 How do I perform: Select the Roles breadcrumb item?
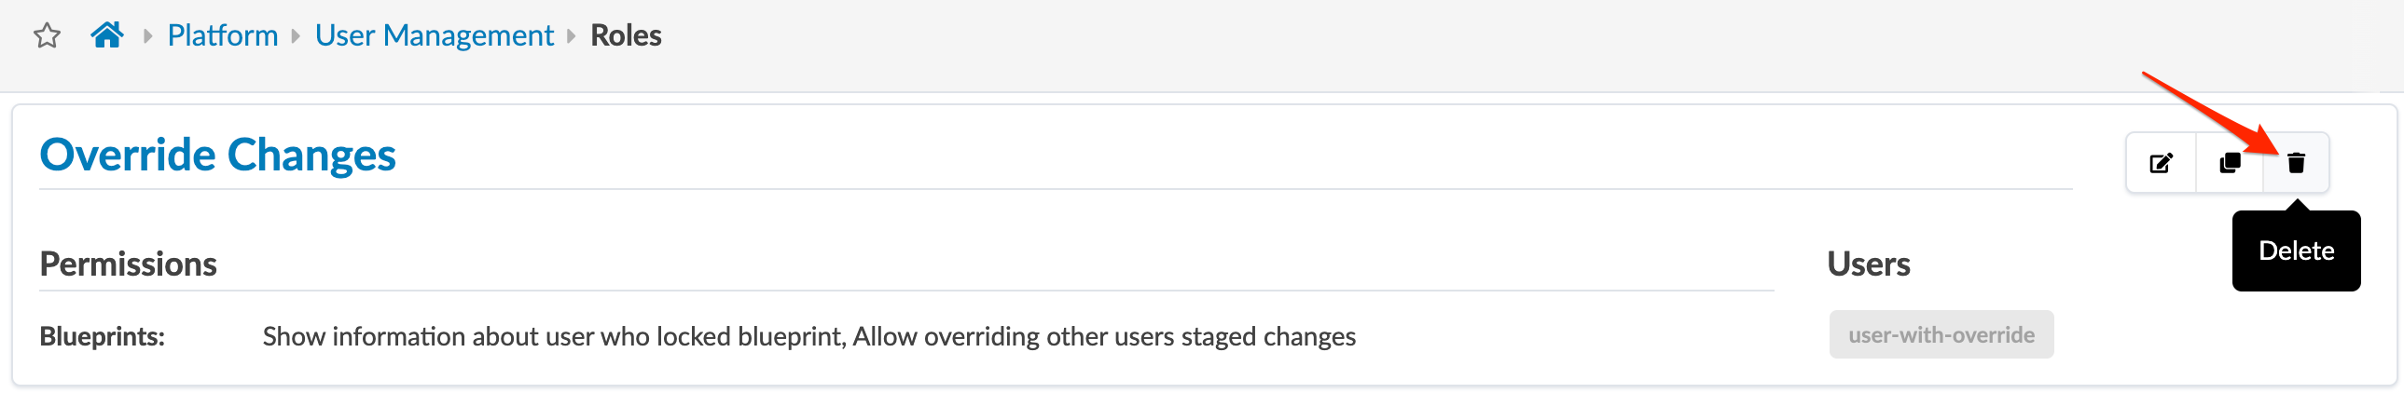point(627,35)
